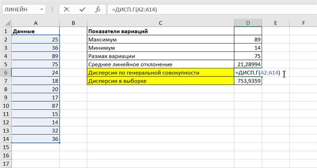Select row 15 header
The width and height of the screenshot is (317, 168).
5,147
